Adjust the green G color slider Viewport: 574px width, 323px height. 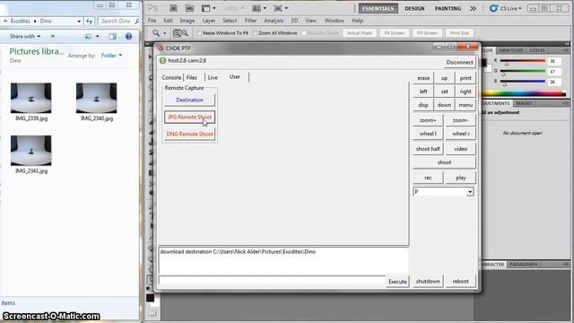[x=523, y=72]
